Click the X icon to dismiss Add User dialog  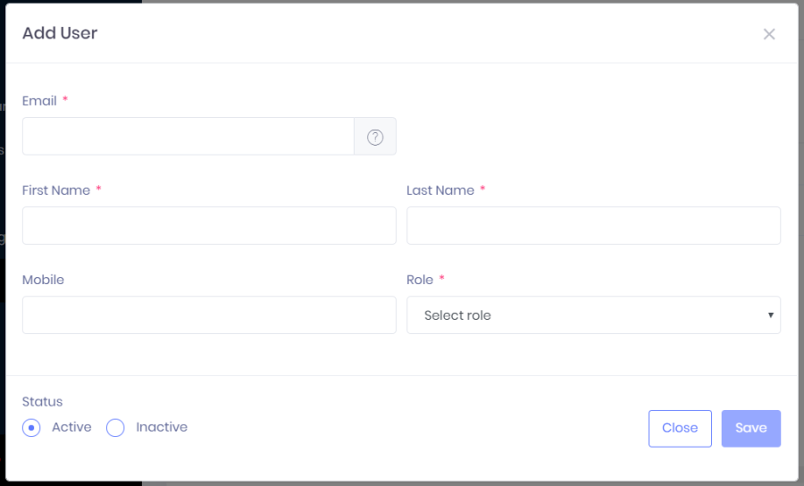click(768, 34)
